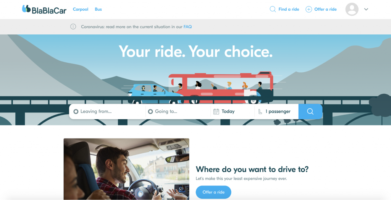The width and height of the screenshot is (391, 200).
Task: Click the calendar icon in search bar
Action: pyautogui.click(x=216, y=111)
